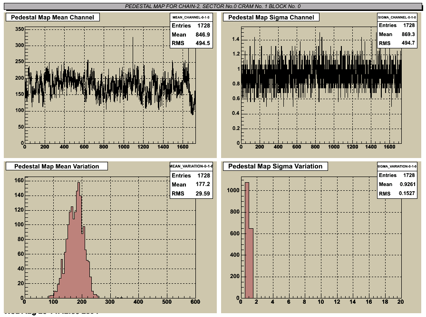Click the x-axis label 600 in Mean Variation plot

tap(195, 302)
